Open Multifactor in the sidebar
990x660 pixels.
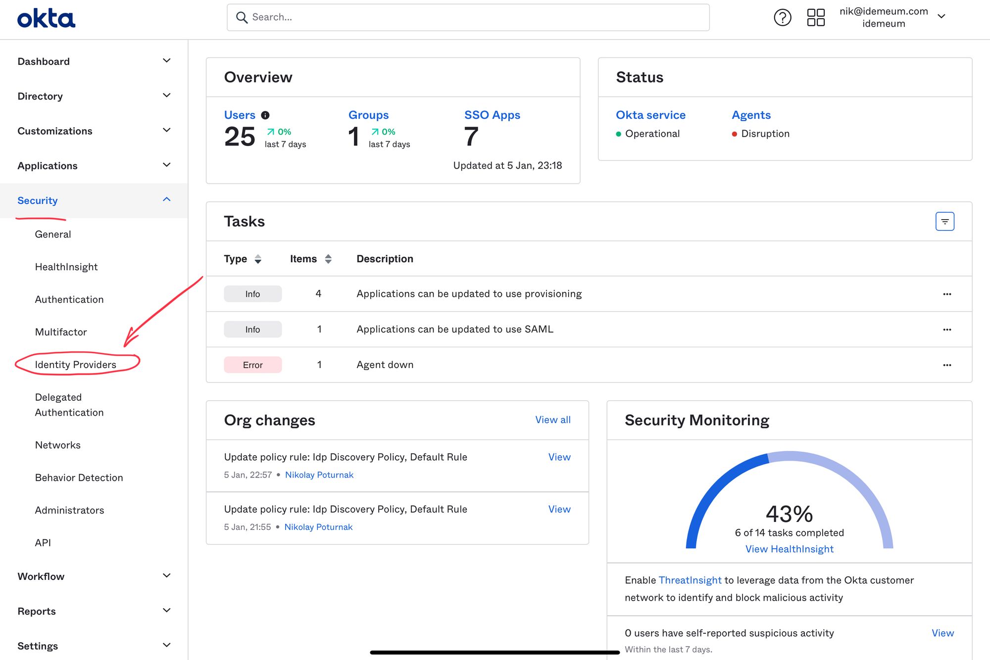(61, 332)
